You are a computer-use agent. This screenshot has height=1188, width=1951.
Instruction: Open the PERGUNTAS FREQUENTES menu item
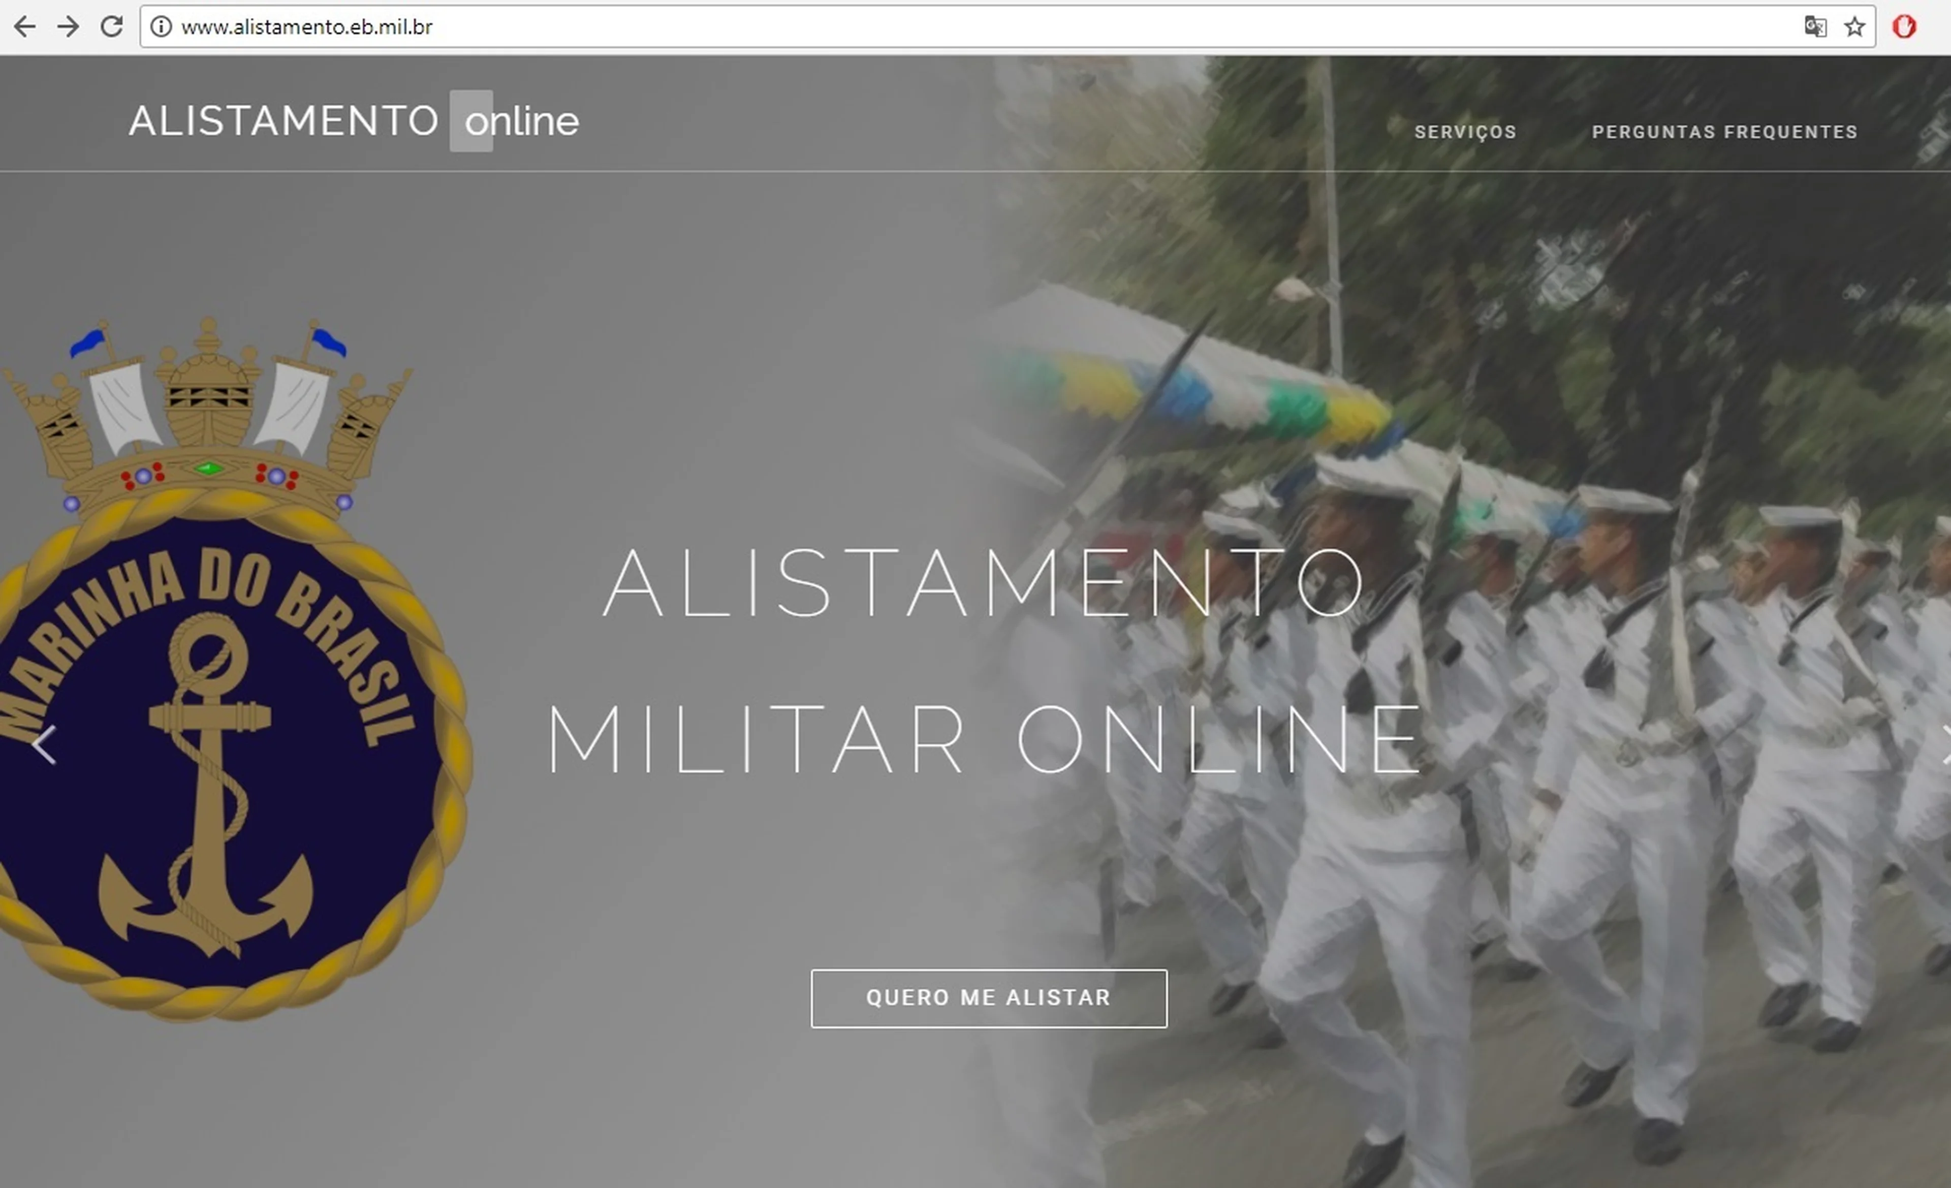(x=1724, y=132)
